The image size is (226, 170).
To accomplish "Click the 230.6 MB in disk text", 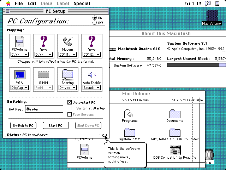I will (136, 100).
